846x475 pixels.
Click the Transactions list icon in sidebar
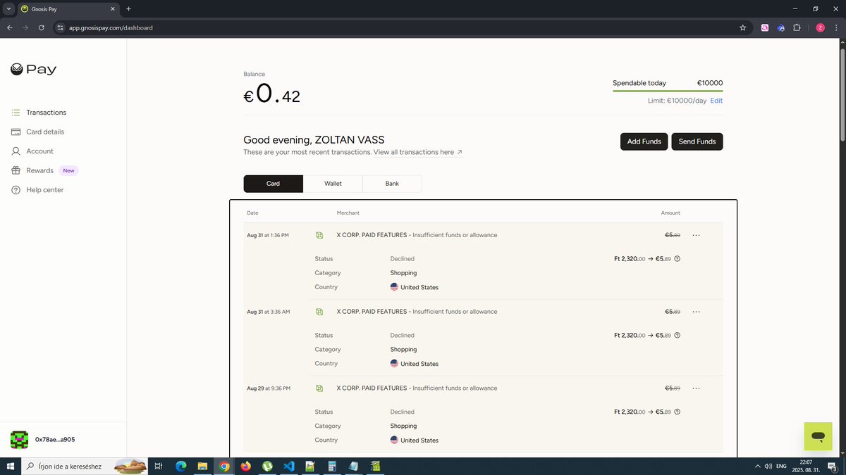pyautogui.click(x=16, y=113)
